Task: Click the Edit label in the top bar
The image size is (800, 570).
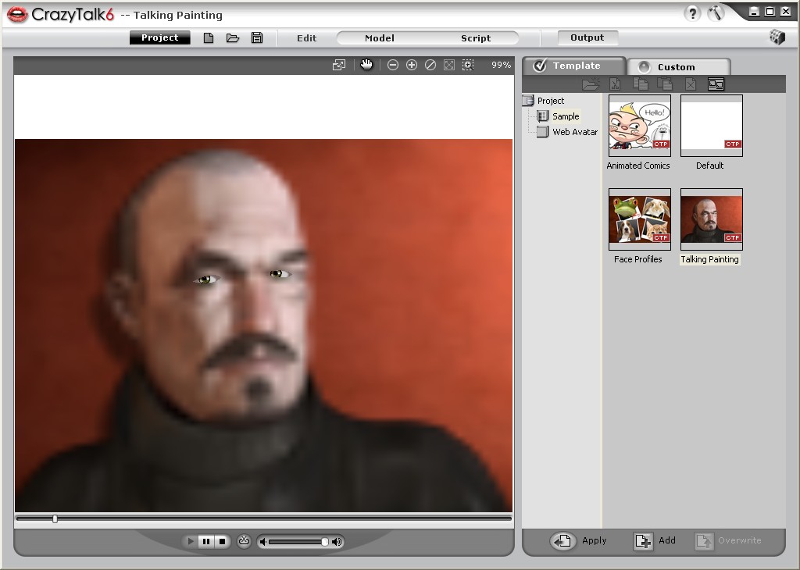Action: 306,38
